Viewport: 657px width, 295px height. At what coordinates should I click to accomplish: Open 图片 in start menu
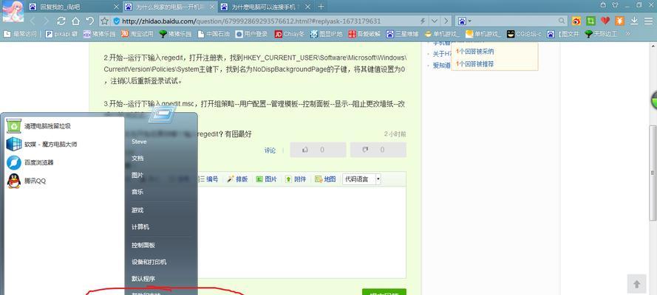pyautogui.click(x=138, y=175)
